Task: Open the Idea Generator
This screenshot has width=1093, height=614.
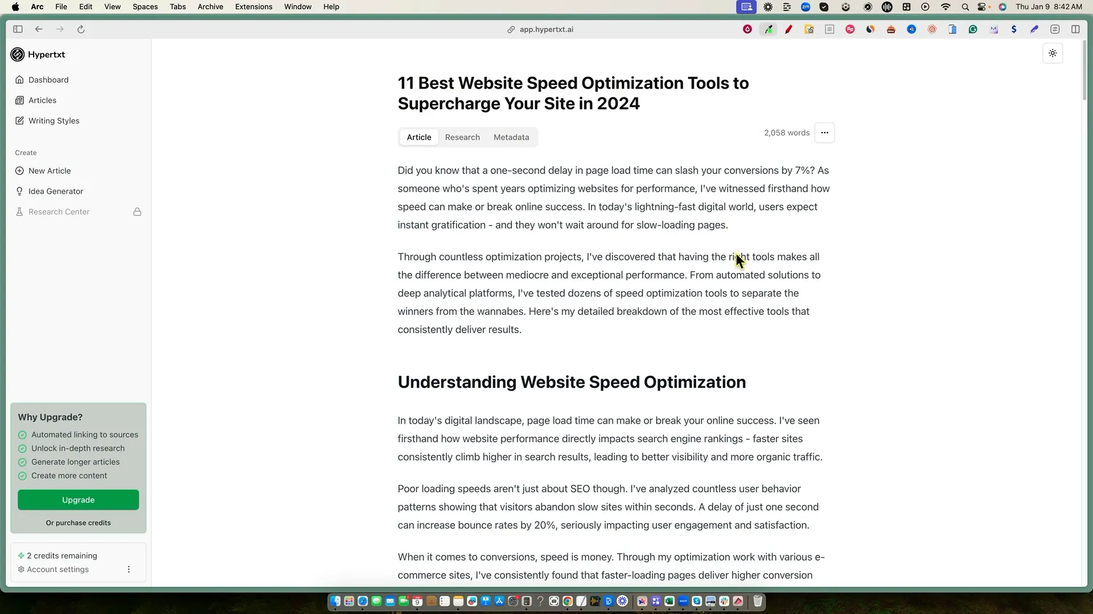Action: pyautogui.click(x=55, y=192)
